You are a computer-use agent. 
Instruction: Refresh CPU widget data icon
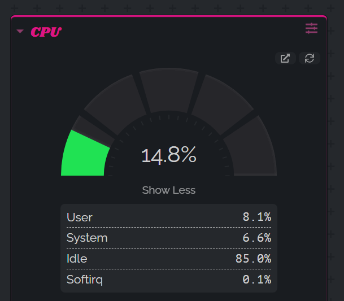click(x=310, y=58)
